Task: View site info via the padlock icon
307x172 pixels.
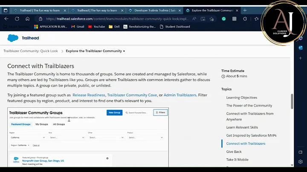Action: tap(41, 19)
